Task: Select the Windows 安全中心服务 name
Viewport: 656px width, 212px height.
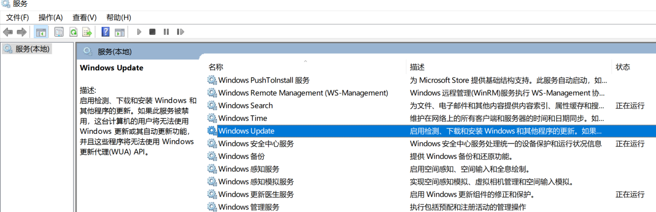Action: (256, 143)
